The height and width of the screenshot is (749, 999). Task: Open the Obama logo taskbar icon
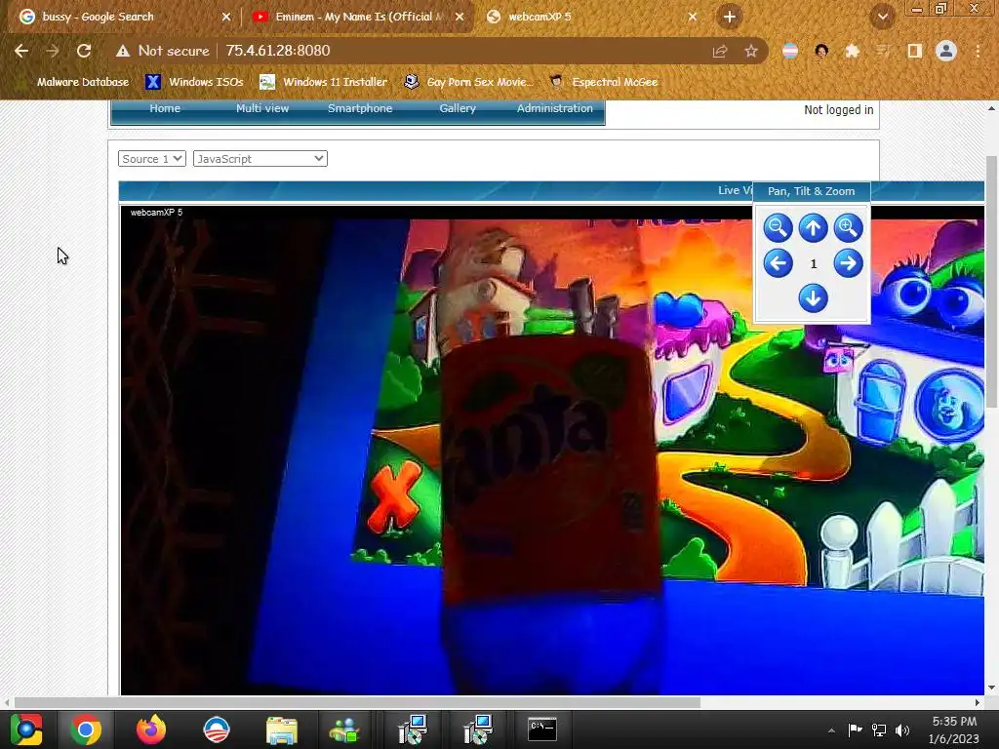pyautogui.click(x=217, y=729)
